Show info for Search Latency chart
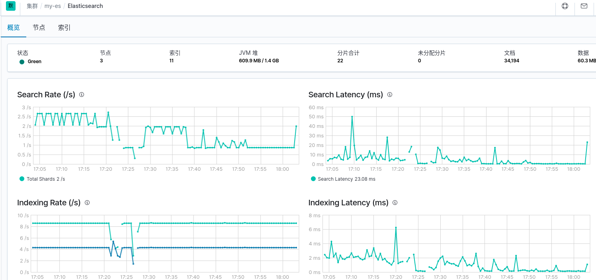Screen dimensions: 596x280 (x=390, y=95)
